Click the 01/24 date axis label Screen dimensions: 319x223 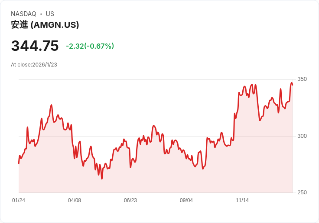[19, 200]
